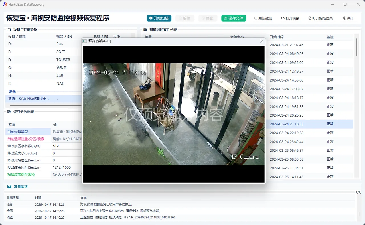The image size is (365, 225).
Task: Click the green 扫描结果保存路径 label
Action: 21,174
